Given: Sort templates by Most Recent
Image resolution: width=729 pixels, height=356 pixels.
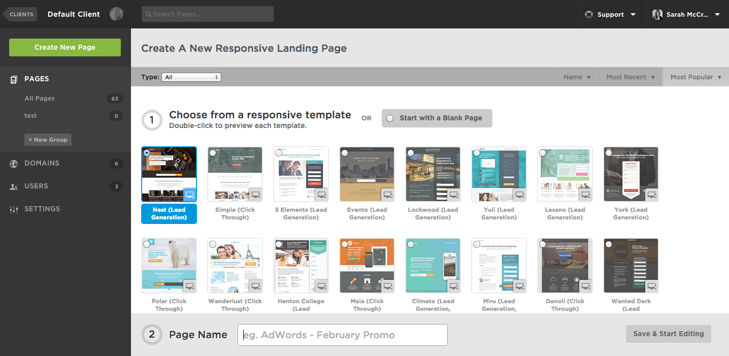Looking at the screenshot, I should [631, 77].
